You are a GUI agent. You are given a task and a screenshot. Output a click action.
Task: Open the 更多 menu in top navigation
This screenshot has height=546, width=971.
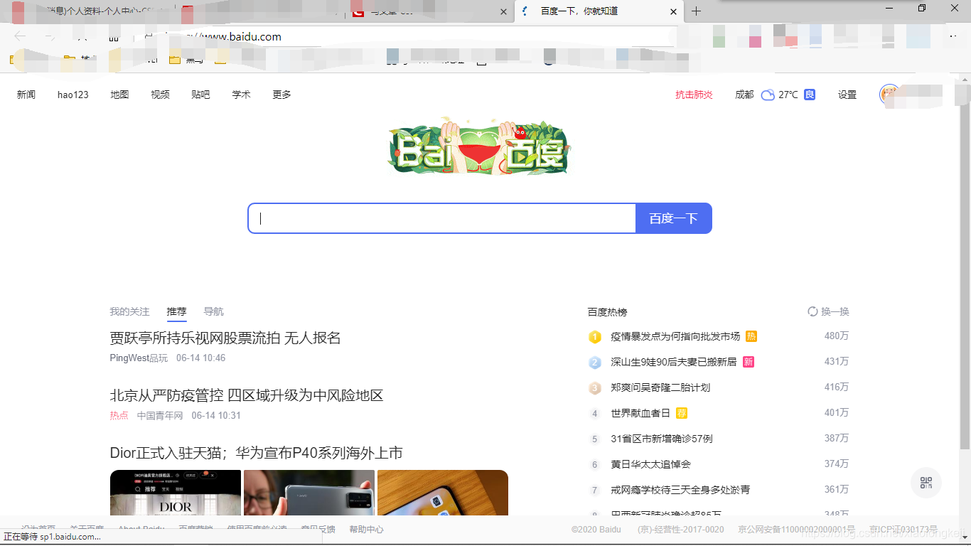[282, 95]
